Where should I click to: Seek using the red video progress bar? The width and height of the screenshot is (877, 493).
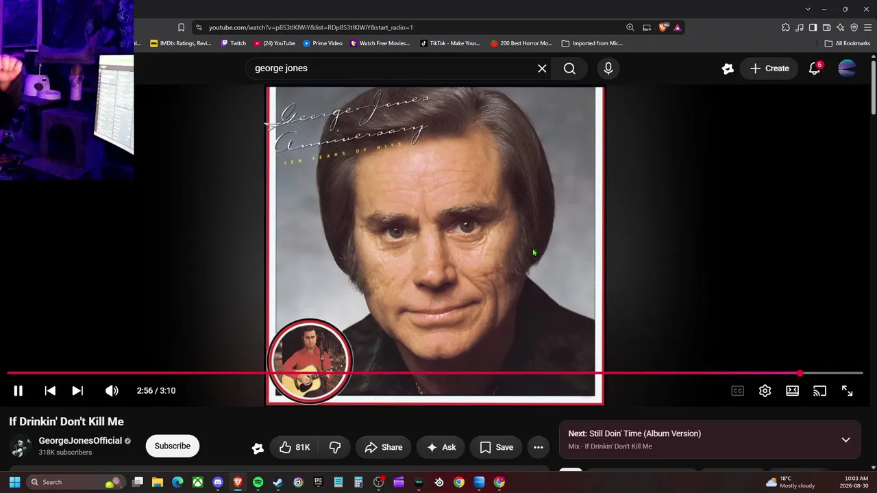(x=434, y=373)
